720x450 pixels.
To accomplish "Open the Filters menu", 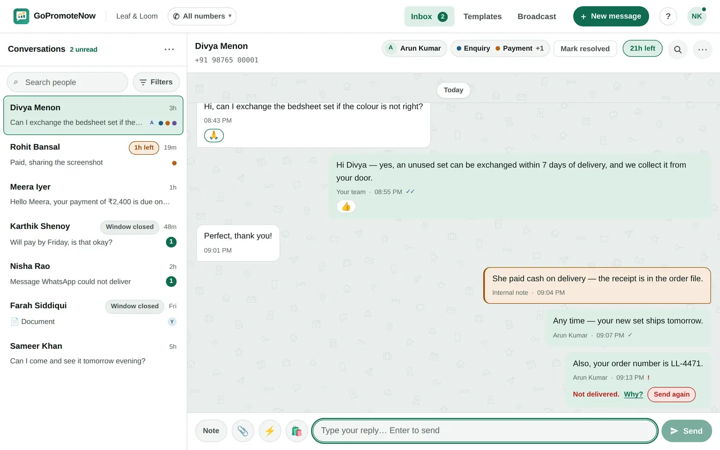I will pyautogui.click(x=156, y=82).
